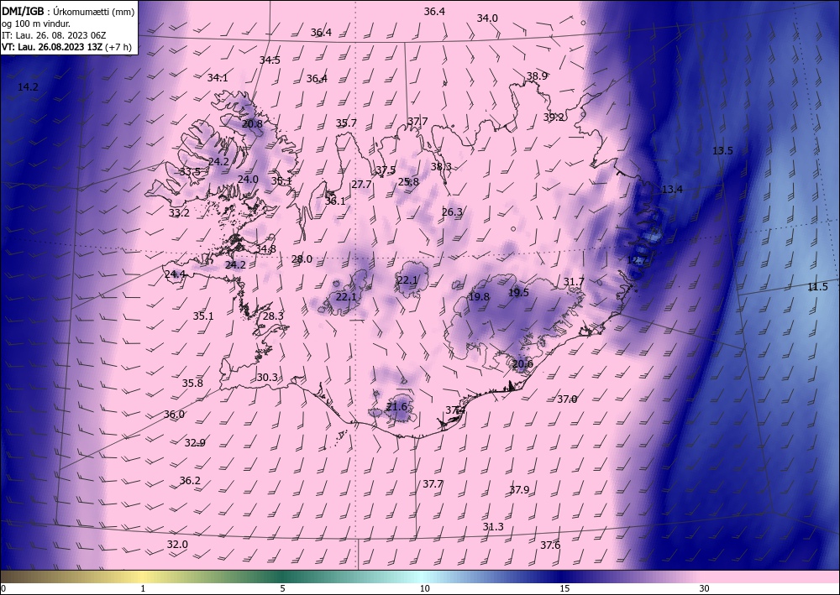The width and height of the screenshot is (840, 595).
Task: Click the '0' label on the color legend
Action: (3, 589)
